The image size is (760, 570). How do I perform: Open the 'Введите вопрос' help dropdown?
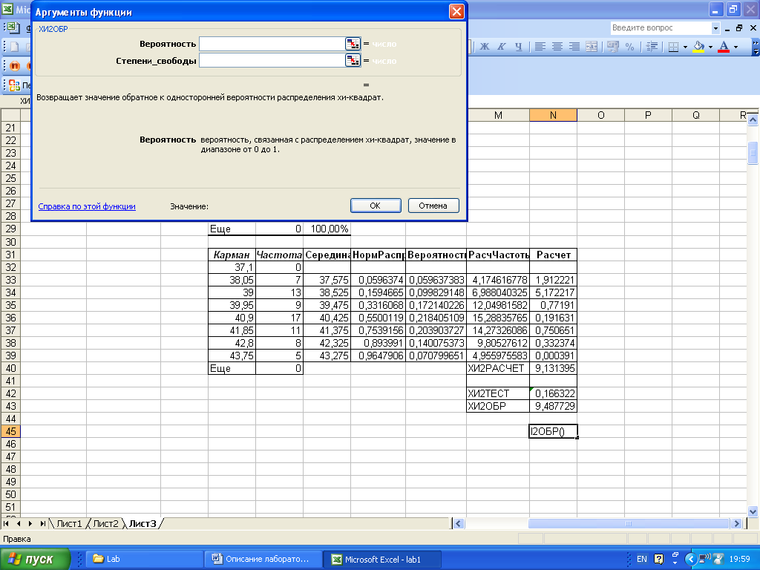click(x=715, y=28)
